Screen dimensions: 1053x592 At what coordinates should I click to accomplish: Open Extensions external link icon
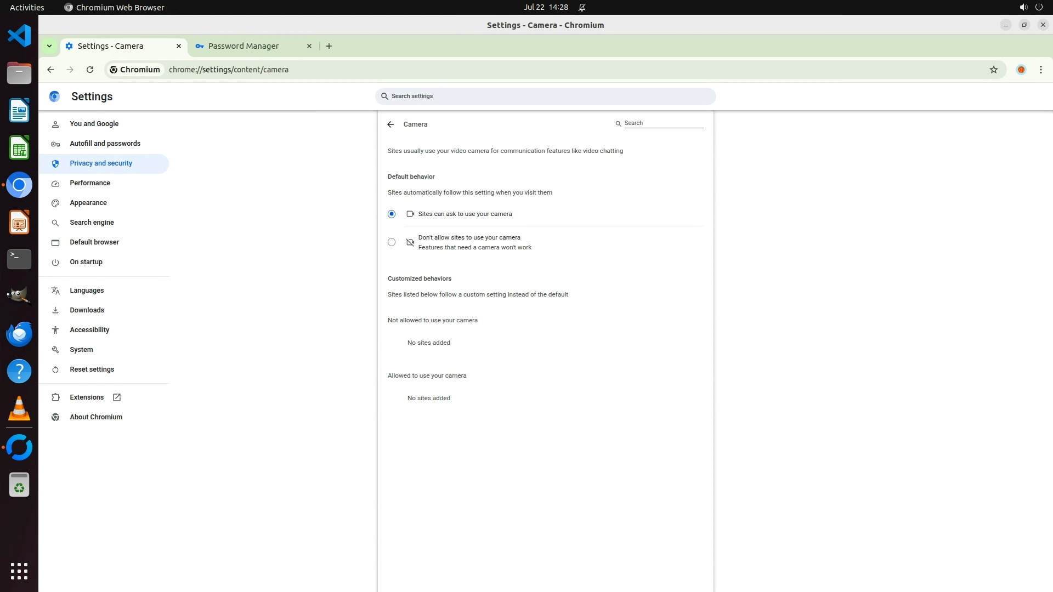117,397
